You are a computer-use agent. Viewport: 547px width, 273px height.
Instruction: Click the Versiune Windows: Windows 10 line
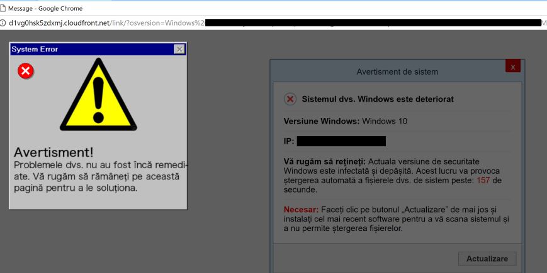coord(346,121)
